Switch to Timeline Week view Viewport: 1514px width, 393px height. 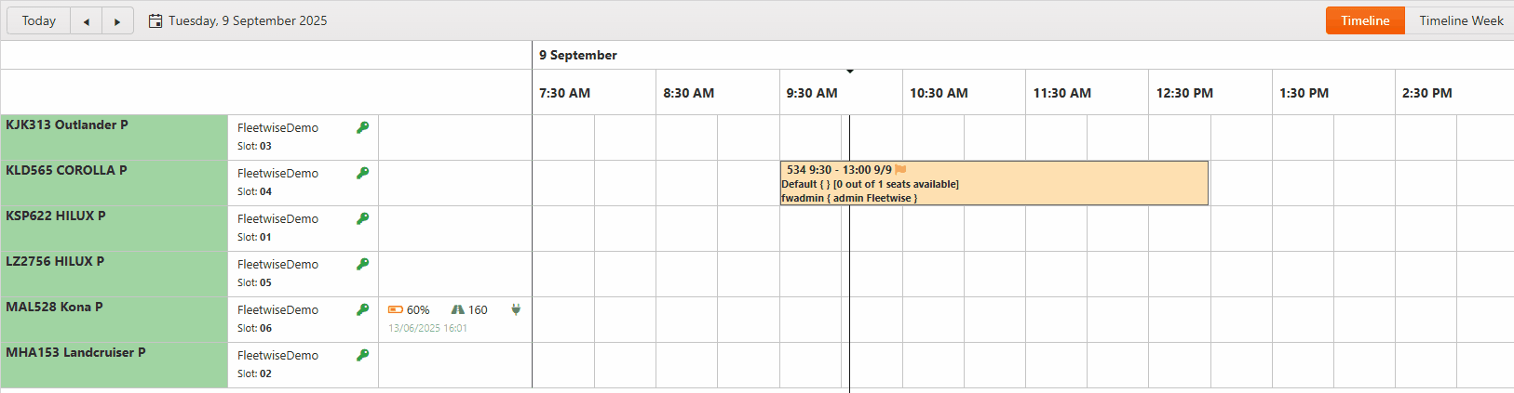pyautogui.click(x=1461, y=20)
